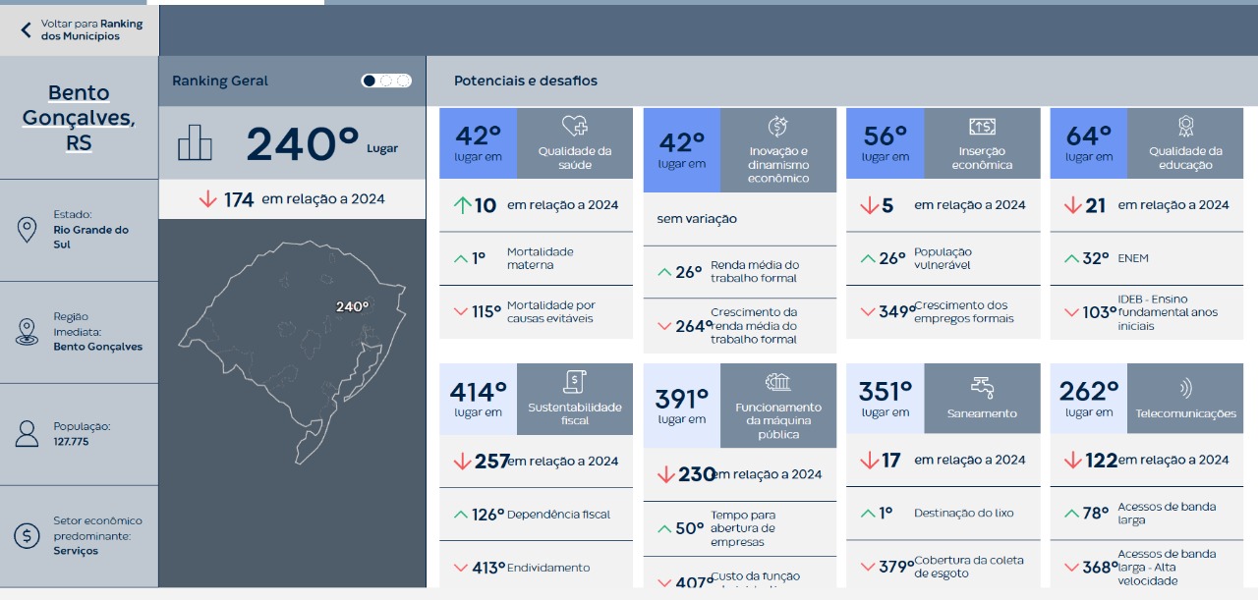The width and height of the screenshot is (1258, 600).
Task: Click the Qualidade da educação award icon
Action: tap(1185, 127)
